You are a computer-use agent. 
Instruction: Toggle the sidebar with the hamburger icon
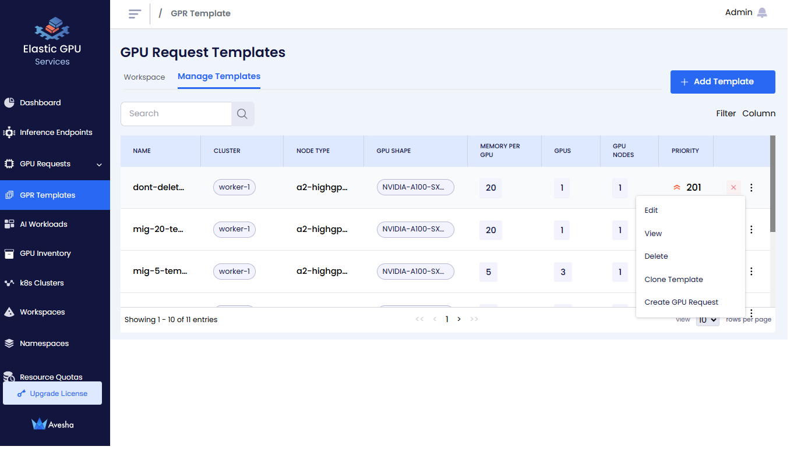[135, 13]
